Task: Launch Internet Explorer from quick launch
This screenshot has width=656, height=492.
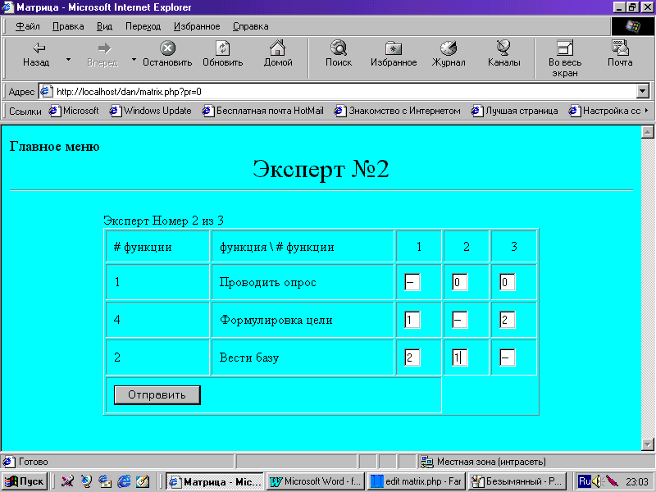Action: coord(124,481)
